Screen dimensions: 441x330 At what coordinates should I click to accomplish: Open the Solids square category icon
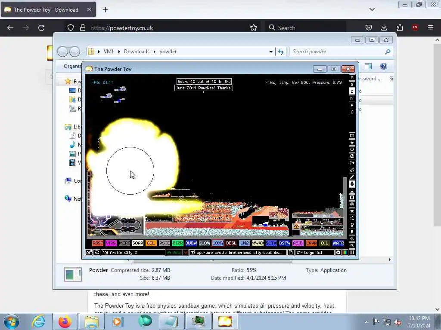click(352, 198)
